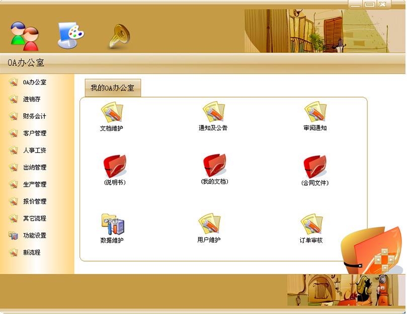Open 新流程 module label
407x314 pixels.
32,253
